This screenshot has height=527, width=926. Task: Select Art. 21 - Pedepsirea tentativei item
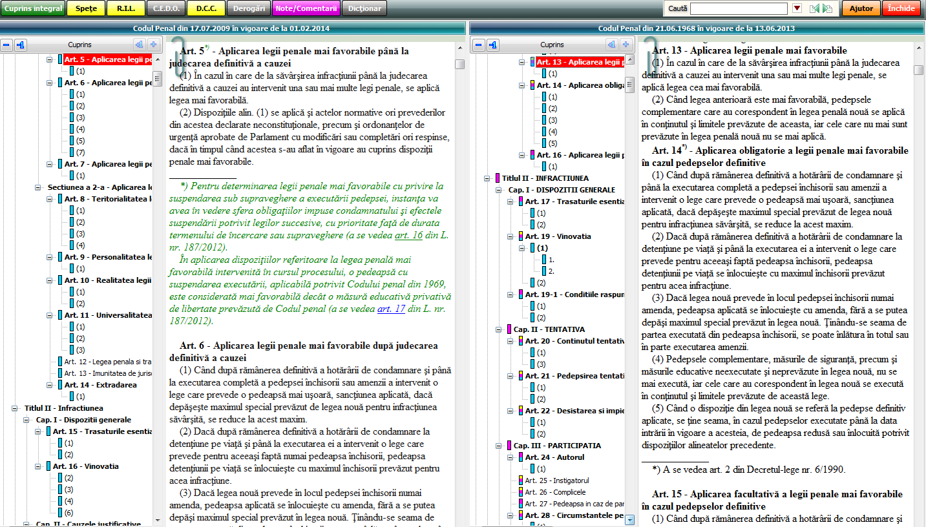[574, 376]
